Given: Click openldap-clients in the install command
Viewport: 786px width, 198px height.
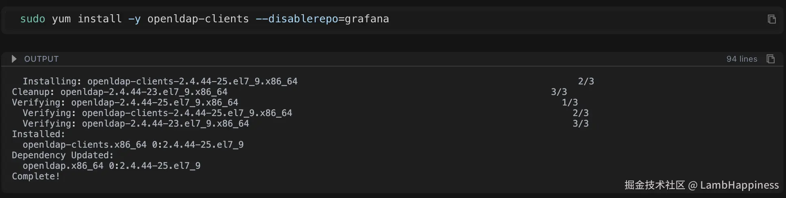Looking at the screenshot, I should [198, 19].
